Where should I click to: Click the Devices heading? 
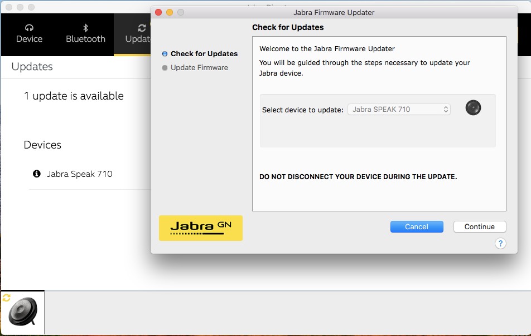click(x=42, y=145)
